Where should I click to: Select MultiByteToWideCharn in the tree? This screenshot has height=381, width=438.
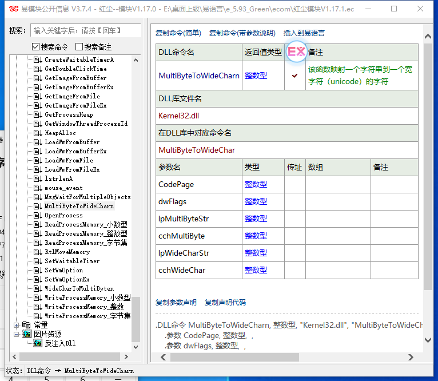(x=79, y=206)
